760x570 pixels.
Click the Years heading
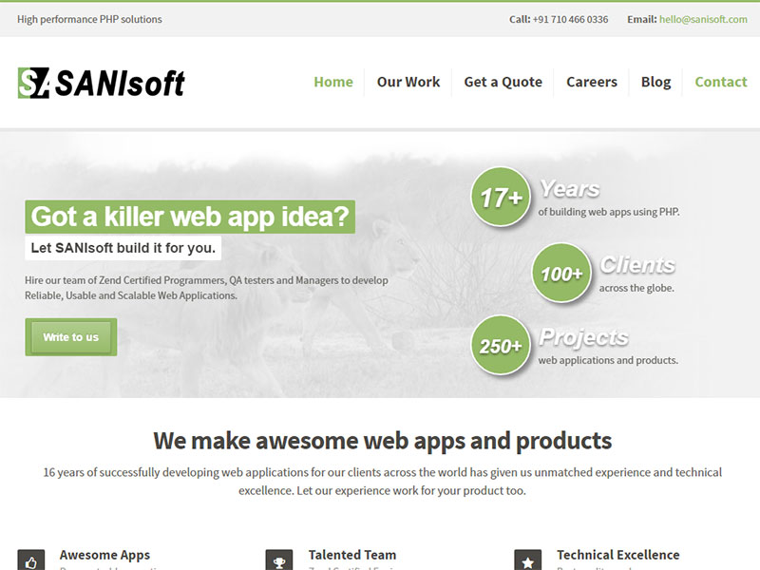[570, 188]
